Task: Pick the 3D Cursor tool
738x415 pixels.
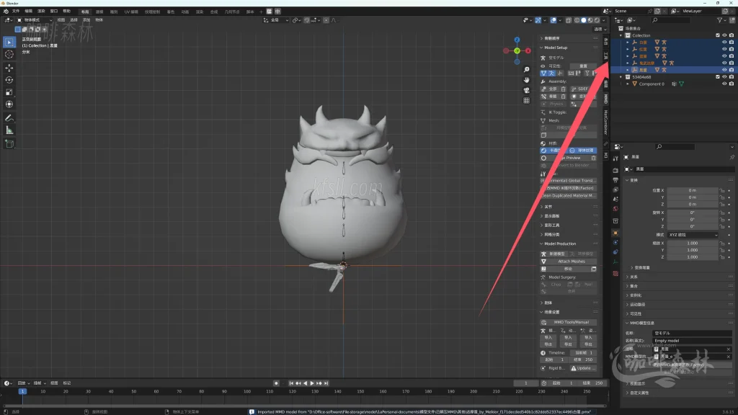Action: (x=9, y=54)
